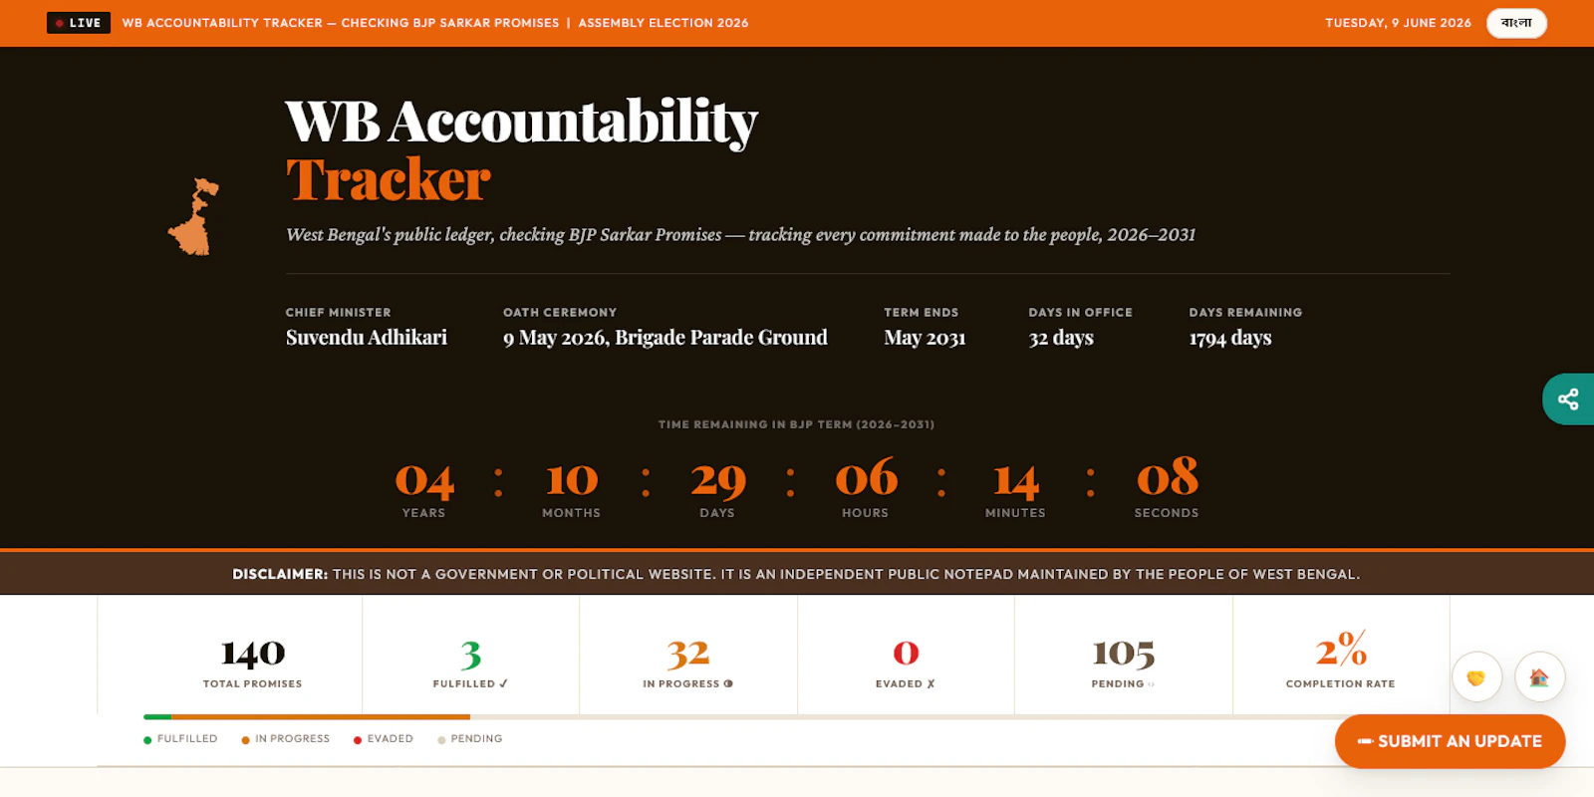
Task: Select the 32 In Progress stat card
Action: tap(688, 656)
